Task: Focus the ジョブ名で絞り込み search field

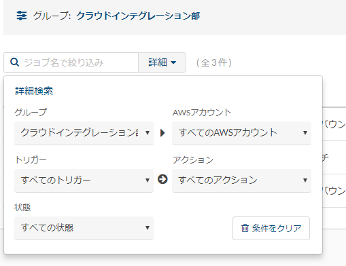Action: point(71,62)
